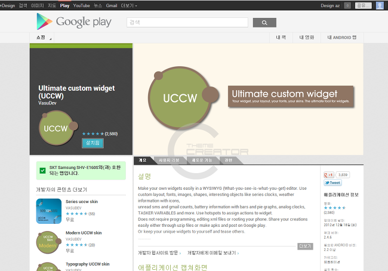Select the 사용자 리뷰 tab
Screen dimensions: 388x271
point(169,160)
